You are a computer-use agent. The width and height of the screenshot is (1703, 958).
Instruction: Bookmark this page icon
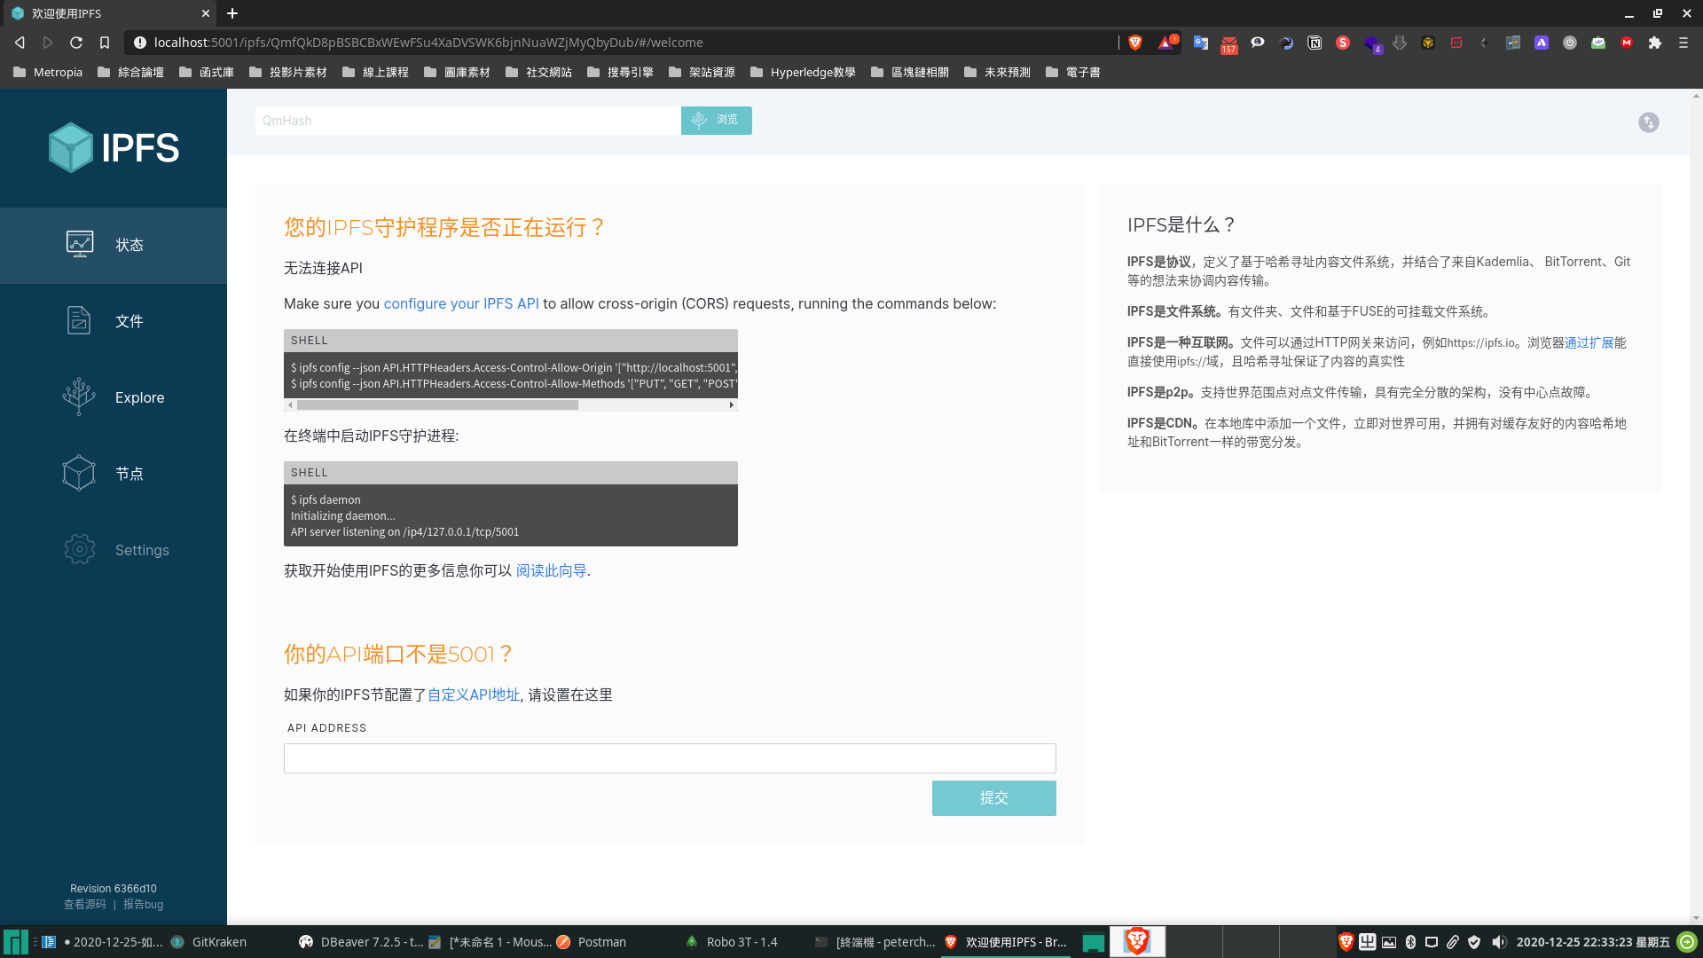105,43
